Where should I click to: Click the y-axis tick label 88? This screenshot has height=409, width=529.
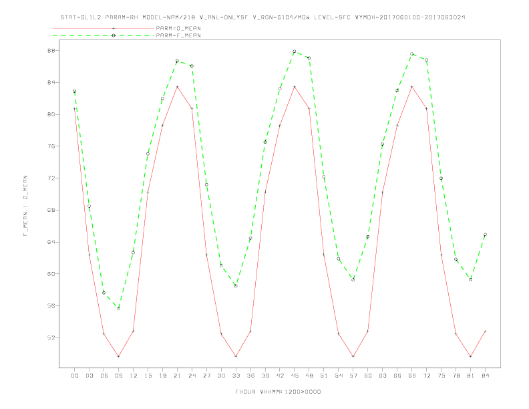[x=51, y=51]
